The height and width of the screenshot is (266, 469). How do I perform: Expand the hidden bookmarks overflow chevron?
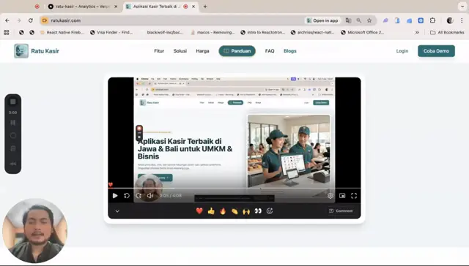(417, 32)
